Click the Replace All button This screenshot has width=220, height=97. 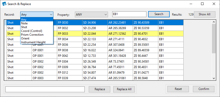(124, 89)
